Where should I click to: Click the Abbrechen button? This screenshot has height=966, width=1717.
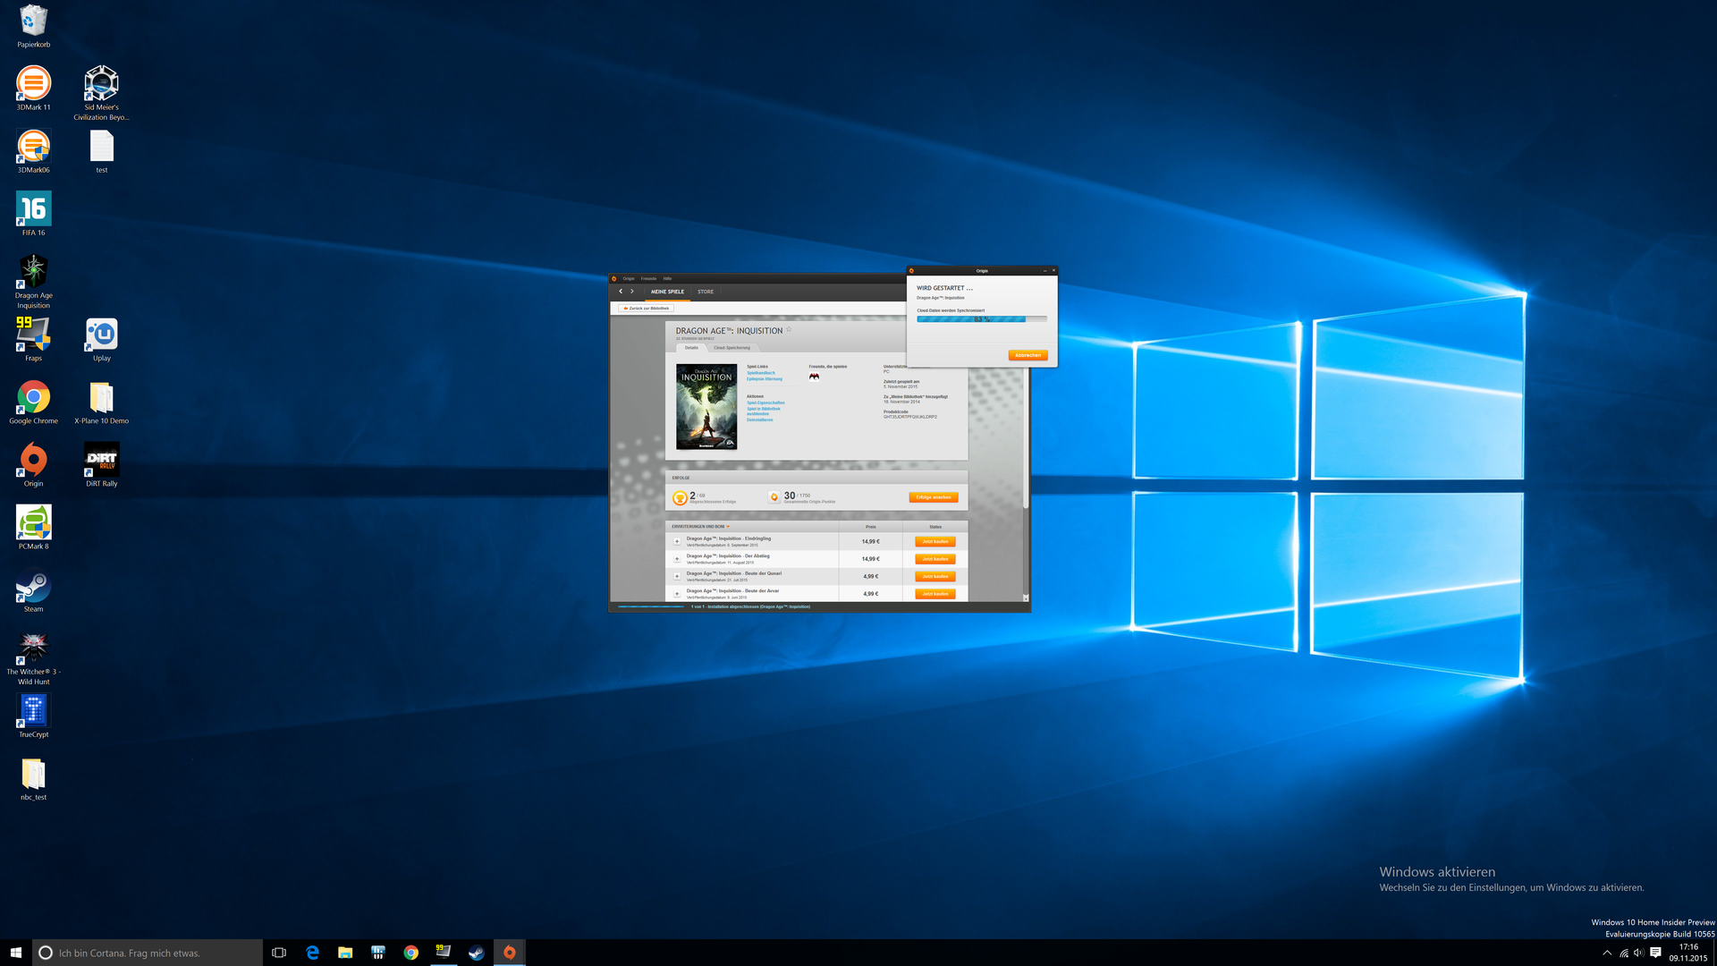[x=1028, y=355]
